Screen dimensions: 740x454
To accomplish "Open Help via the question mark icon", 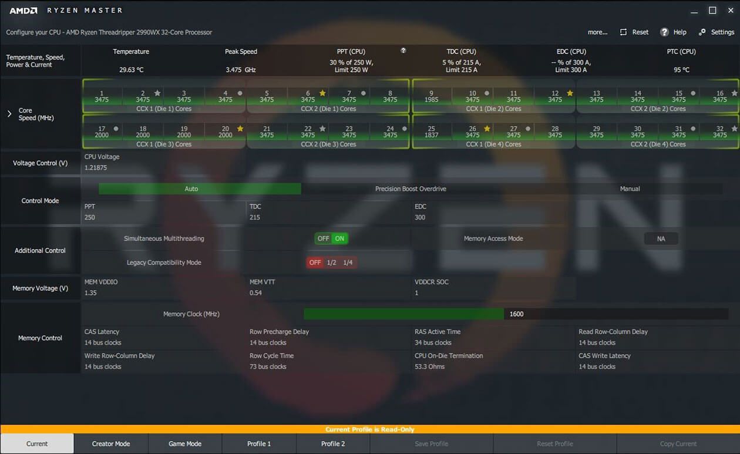I will coord(664,32).
